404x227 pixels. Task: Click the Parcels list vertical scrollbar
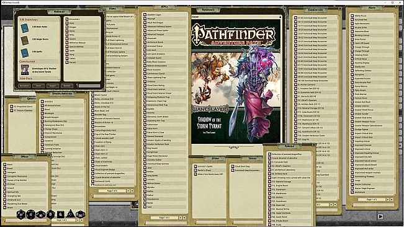(x=312, y=189)
